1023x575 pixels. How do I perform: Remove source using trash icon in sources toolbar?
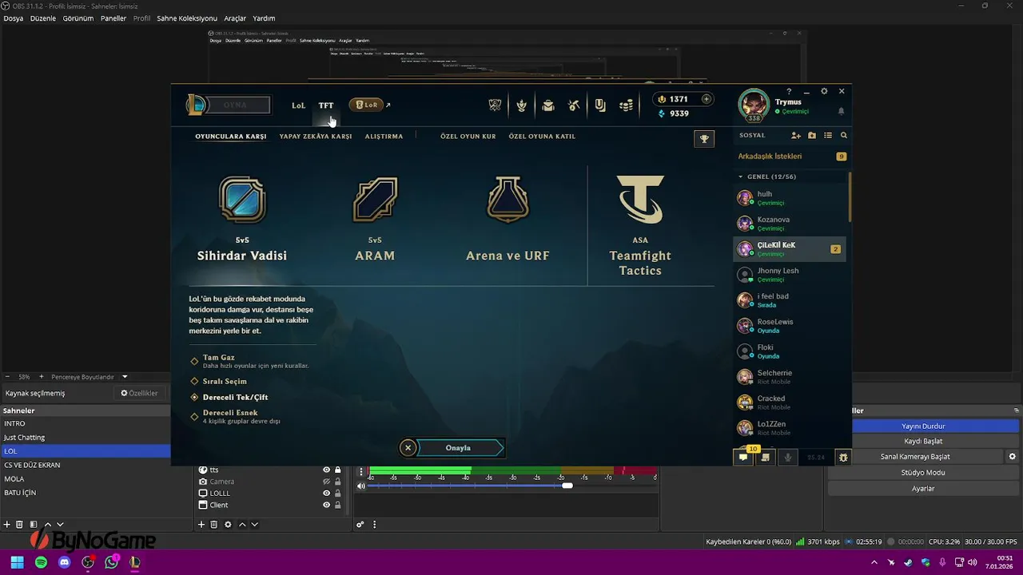tap(213, 525)
